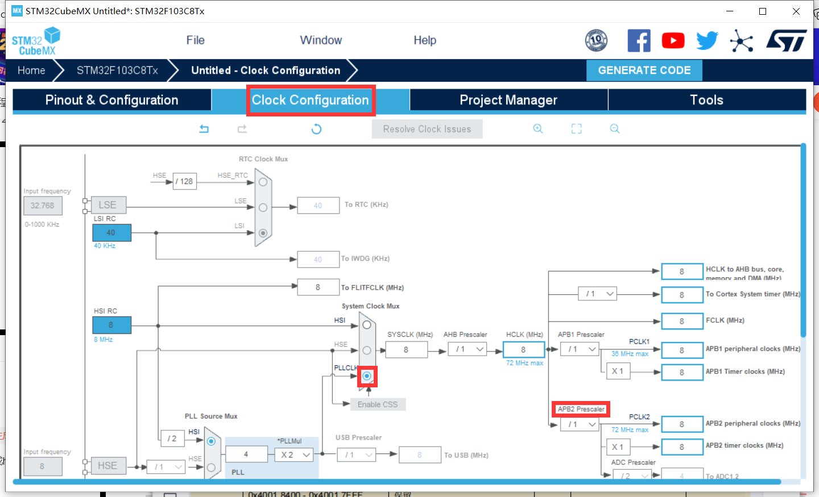Go to STM32F103C8Tx breadcrumb
Image resolution: width=819 pixels, height=497 pixels.
117,70
